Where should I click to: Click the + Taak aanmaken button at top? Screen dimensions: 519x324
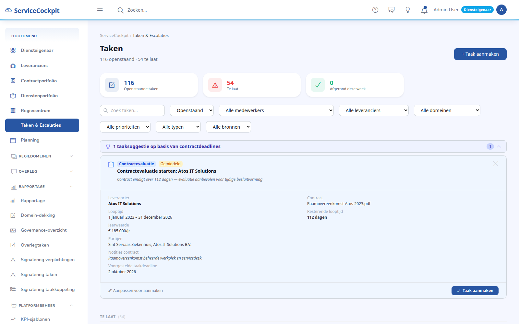(480, 54)
